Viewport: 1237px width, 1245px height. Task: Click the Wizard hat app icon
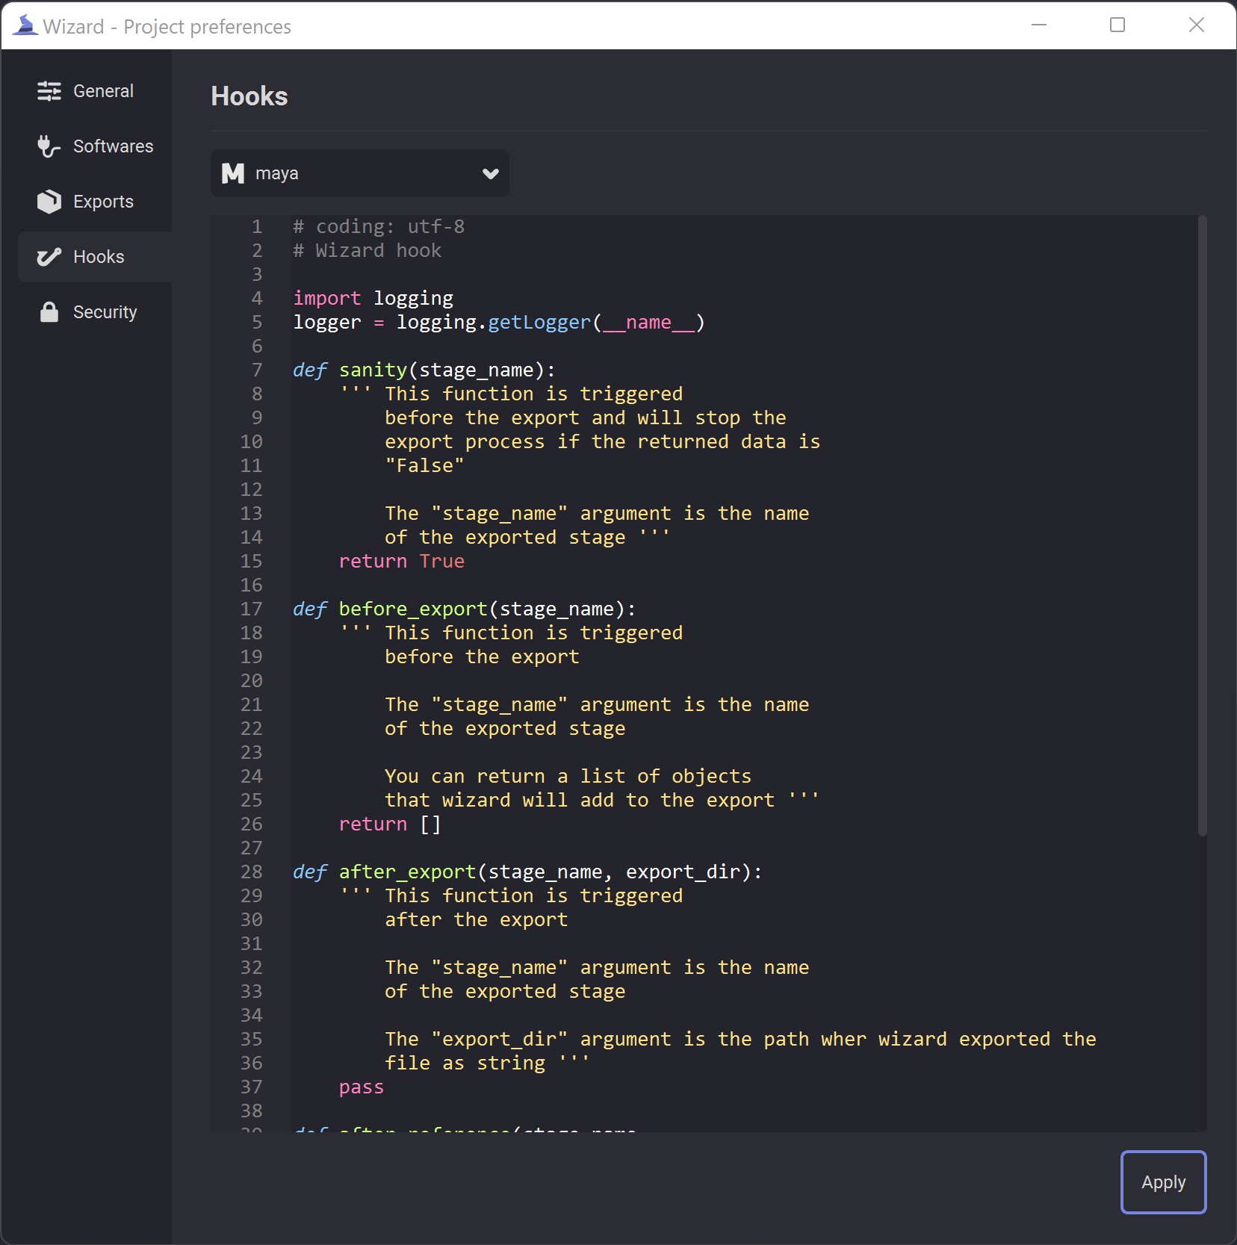[x=25, y=26]
